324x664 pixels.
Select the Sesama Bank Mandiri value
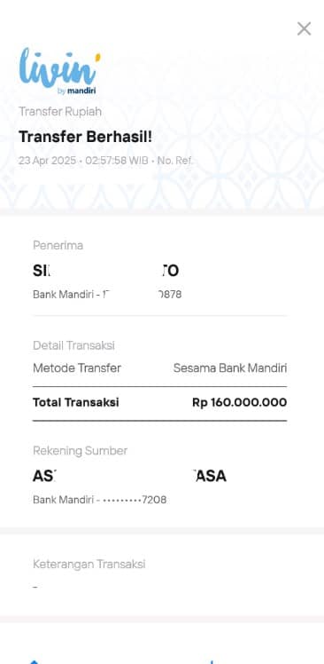click(x=230, y=368)
